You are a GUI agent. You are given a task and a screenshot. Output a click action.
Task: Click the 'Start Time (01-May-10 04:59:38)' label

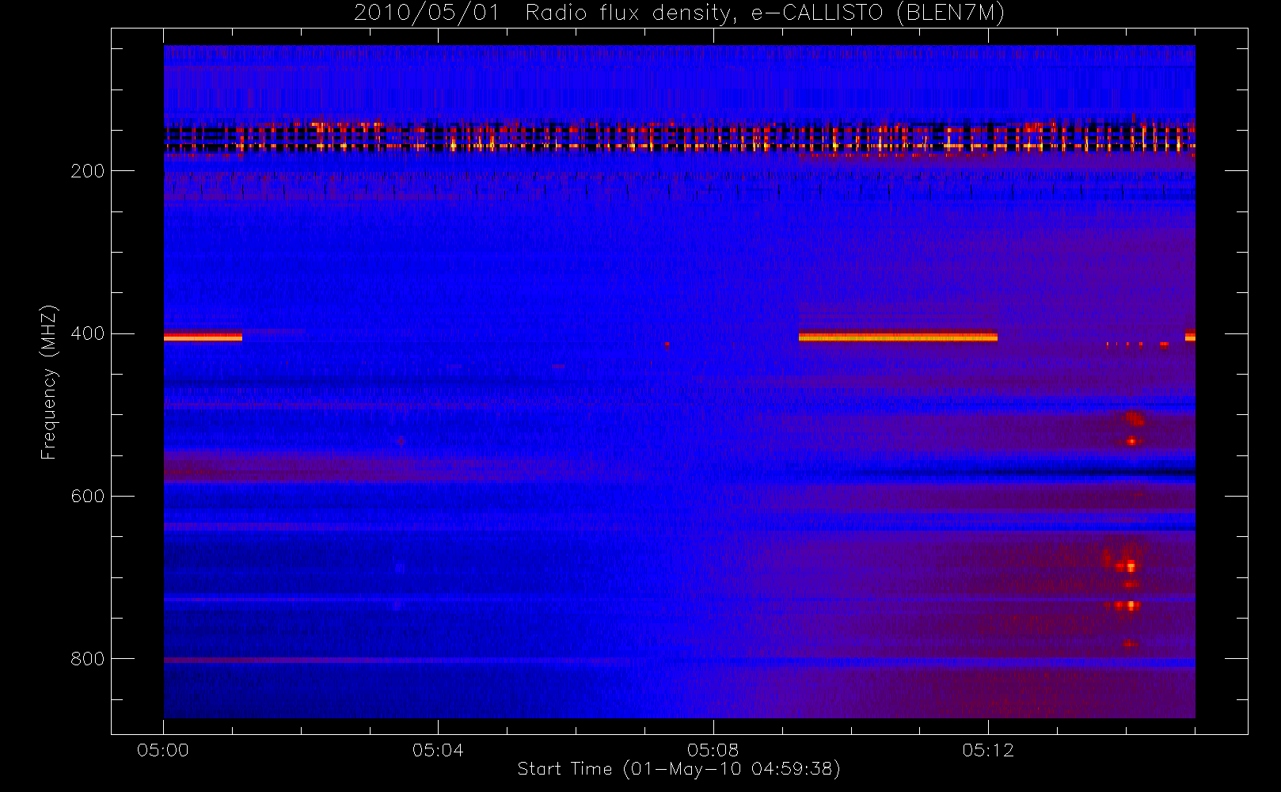[679, 769]
